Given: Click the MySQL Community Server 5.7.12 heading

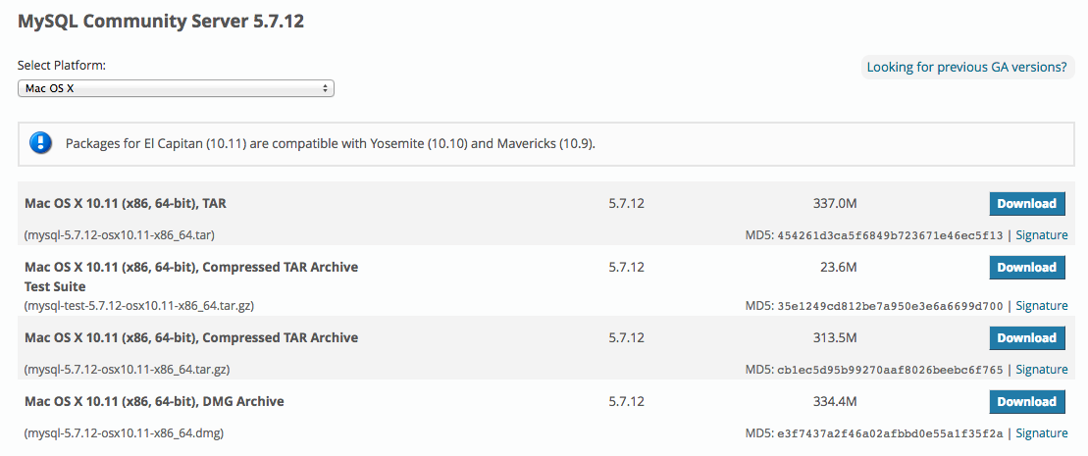Looking at the screenshot, I should pos(161,22).
